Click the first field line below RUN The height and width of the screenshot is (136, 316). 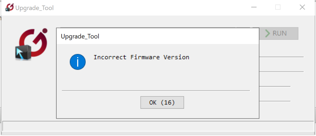click(281, 57)
